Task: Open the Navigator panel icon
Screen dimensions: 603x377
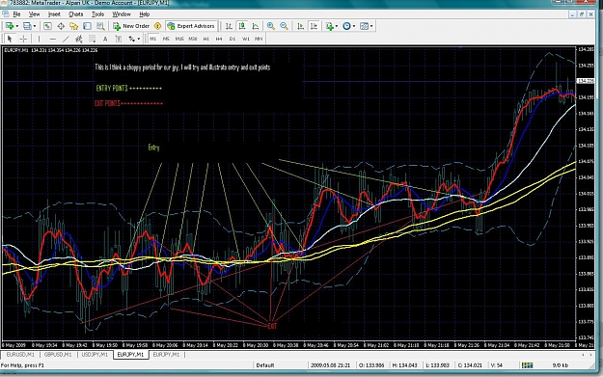Action: (74, 26)
